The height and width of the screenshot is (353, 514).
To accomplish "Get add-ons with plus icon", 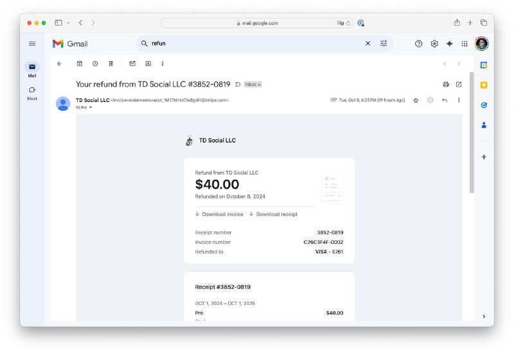I will [484, 157].
